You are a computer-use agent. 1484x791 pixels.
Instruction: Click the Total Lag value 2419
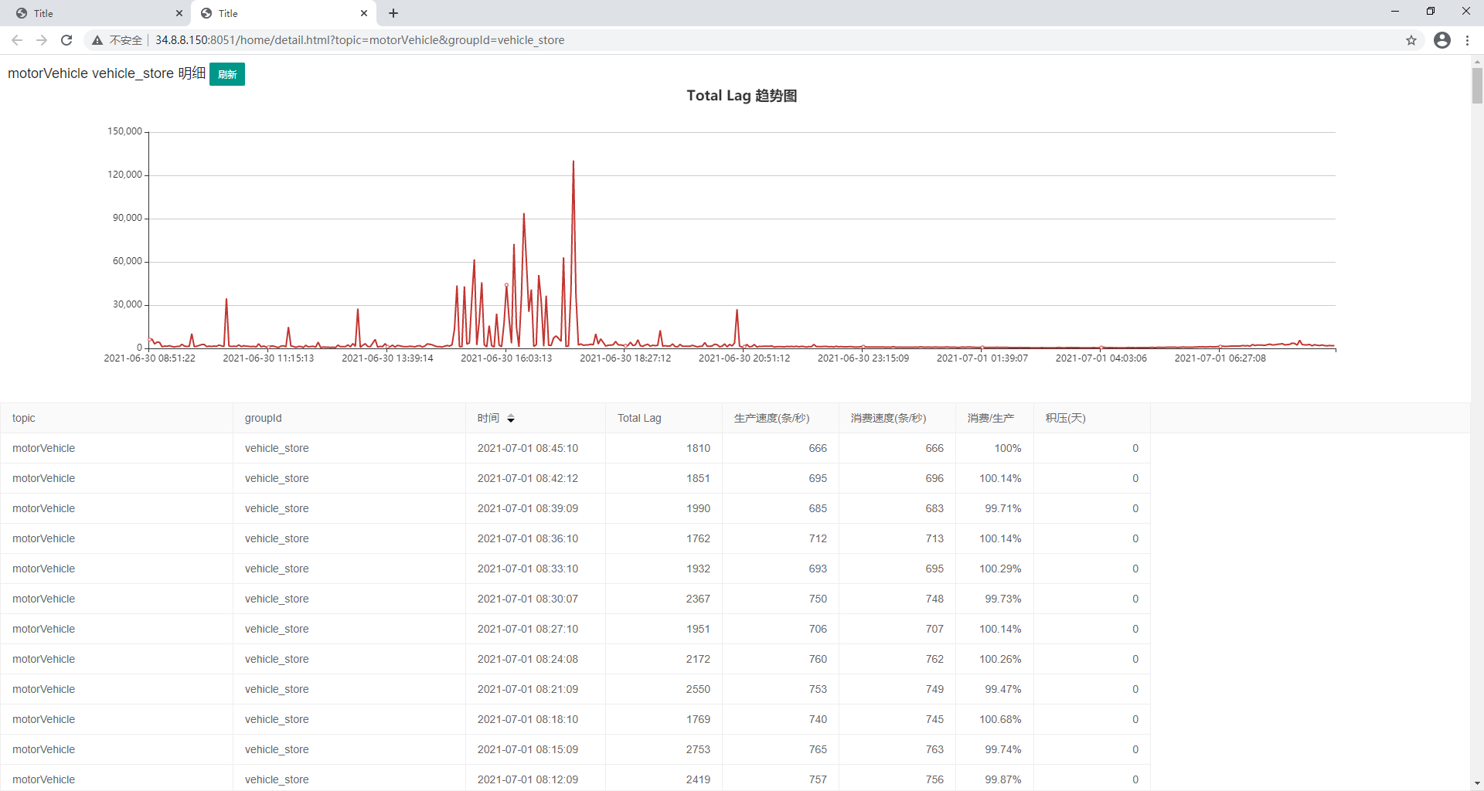[698, 779]
